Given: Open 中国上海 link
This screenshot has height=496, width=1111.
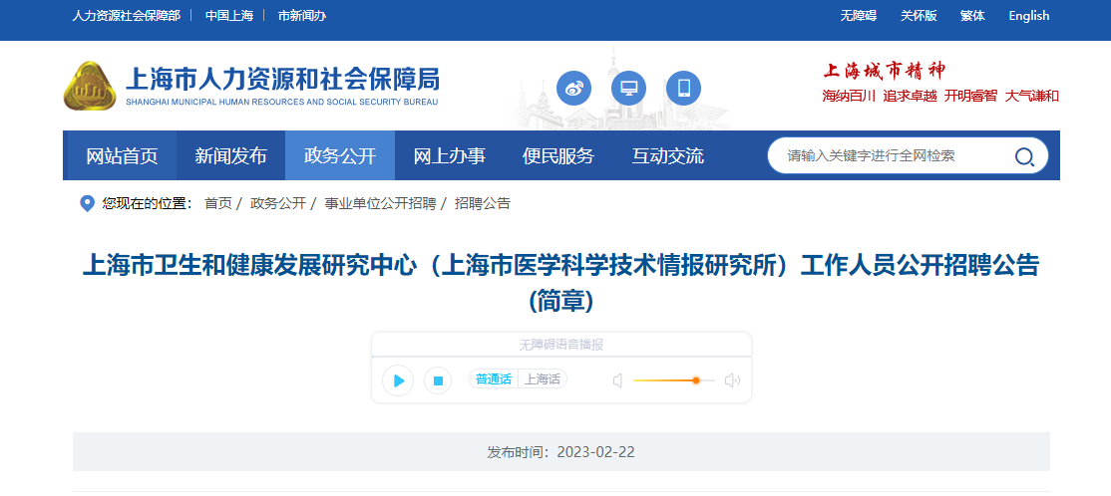Looking at the screenshot, I should [228, 16].
